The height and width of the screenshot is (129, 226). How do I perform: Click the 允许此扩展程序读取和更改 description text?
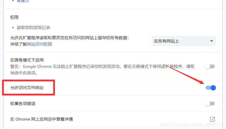(70, 38)
